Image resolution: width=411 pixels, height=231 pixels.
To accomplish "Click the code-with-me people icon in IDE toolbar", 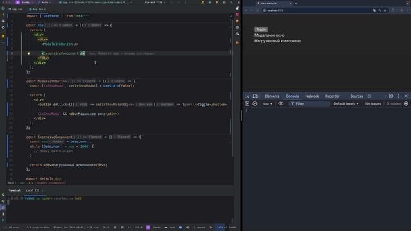I will point(202,3).
